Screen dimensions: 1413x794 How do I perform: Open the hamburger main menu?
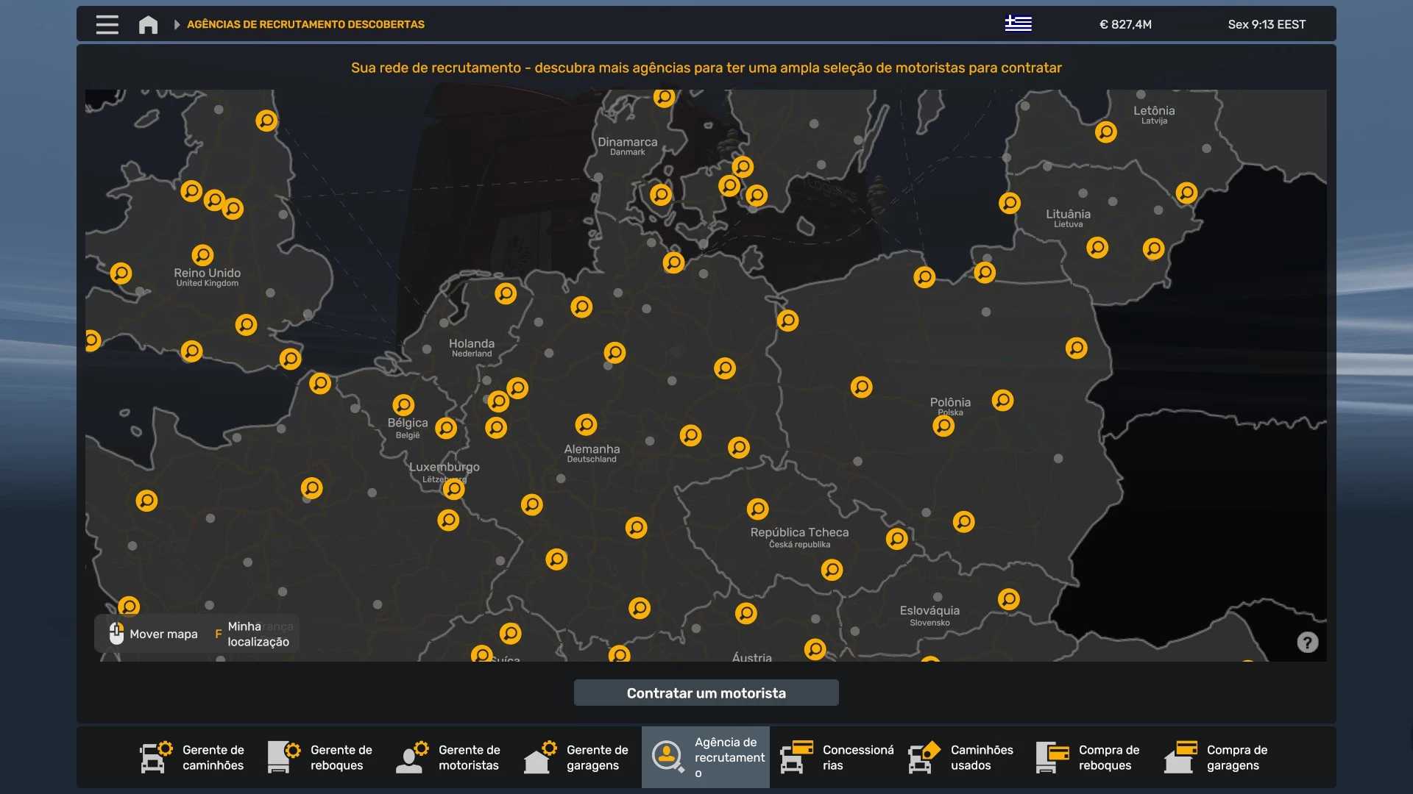107,24
